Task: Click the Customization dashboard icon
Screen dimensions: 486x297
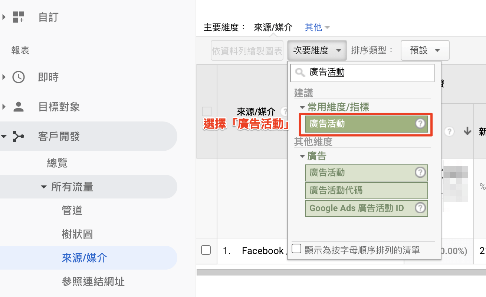Action: point(18,17)
